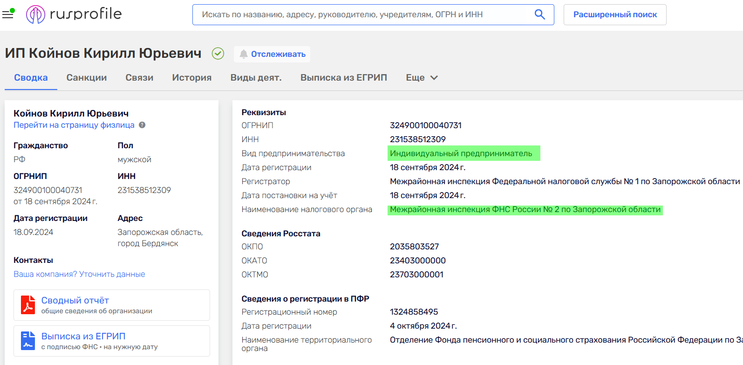
Task: Click the Сведения Росстата heading
Action: coord(281,234)
